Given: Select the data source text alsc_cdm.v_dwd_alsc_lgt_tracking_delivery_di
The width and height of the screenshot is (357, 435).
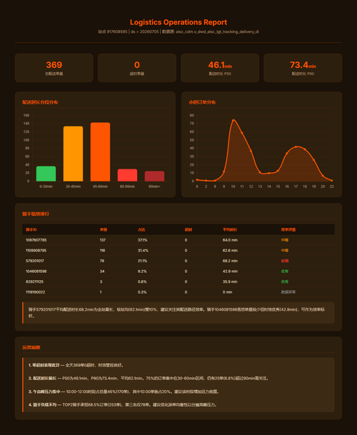Looking at the screenshot, I should click(217, 31).
